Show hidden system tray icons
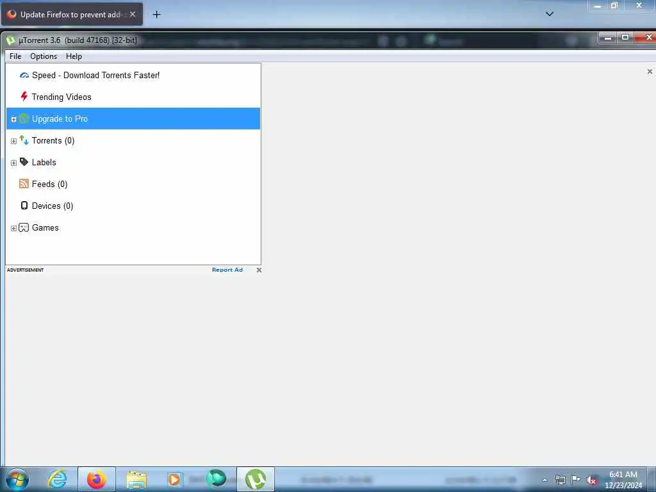The image size is (656, 492). (545, 480)
